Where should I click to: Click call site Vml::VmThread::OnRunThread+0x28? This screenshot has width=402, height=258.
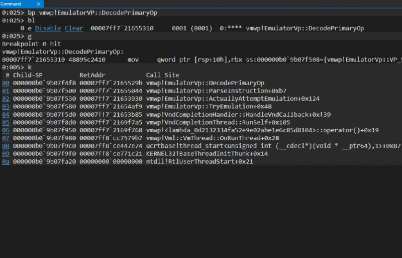[x=213, y=138]
